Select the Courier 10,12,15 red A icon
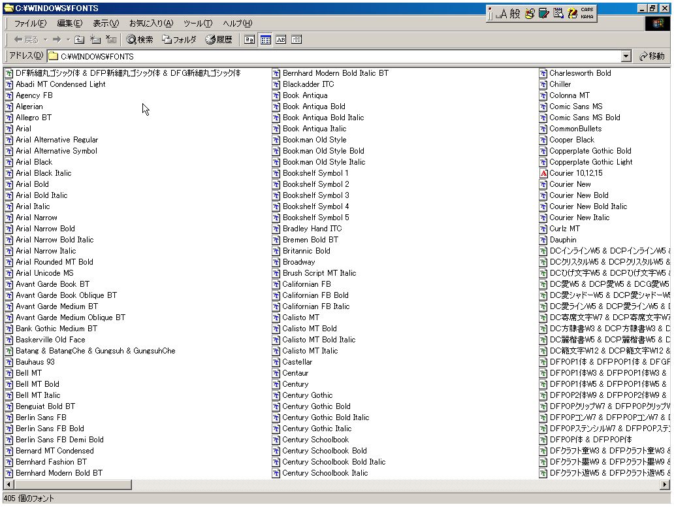The image size is (674, 507). click(x=543, y=173)
